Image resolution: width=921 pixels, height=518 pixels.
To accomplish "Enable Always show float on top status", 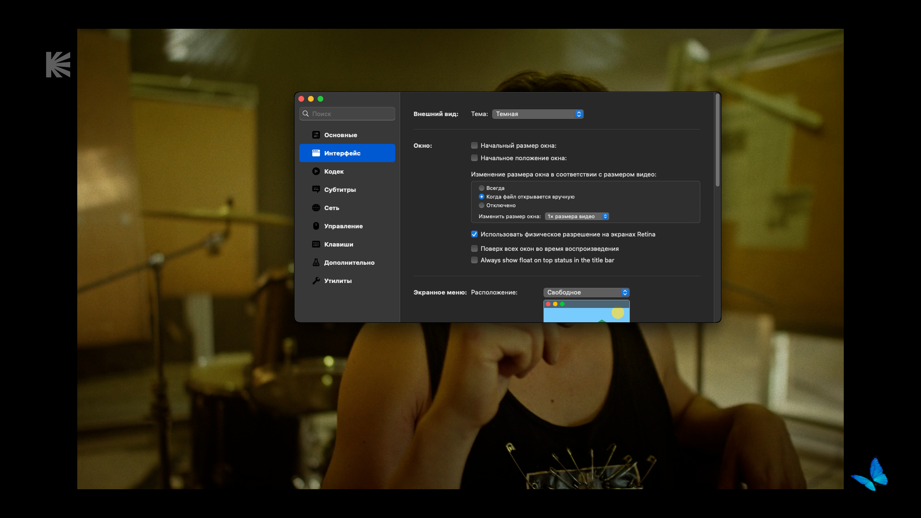I will click(x=474, y=260).
